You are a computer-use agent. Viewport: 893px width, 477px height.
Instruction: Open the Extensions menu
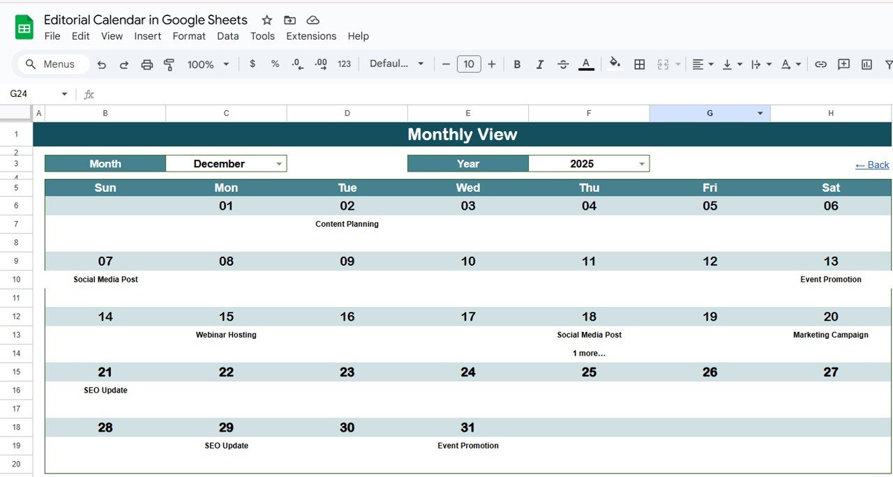click(311, 36)
